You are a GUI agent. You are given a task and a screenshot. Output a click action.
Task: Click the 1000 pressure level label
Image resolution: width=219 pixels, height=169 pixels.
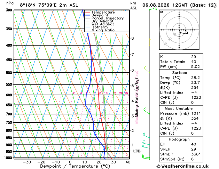pos(9,158)
